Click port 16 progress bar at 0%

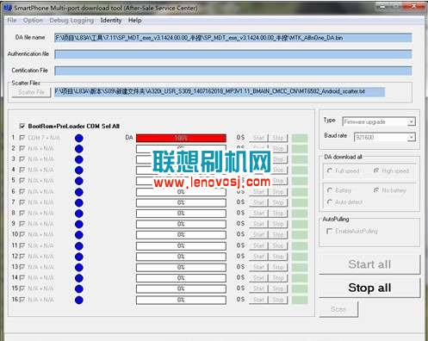coord(181,300)
